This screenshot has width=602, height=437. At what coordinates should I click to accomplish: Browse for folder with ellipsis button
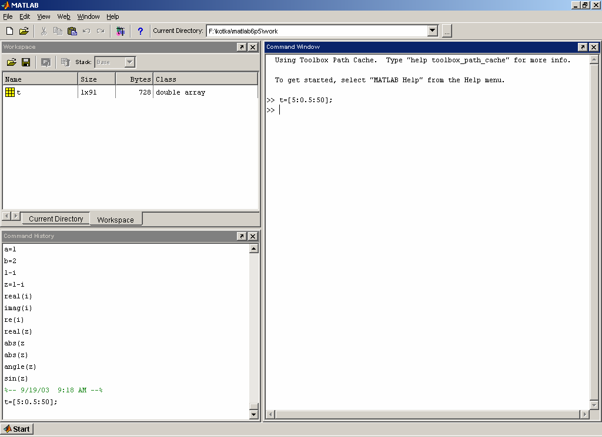click(447, 31)
